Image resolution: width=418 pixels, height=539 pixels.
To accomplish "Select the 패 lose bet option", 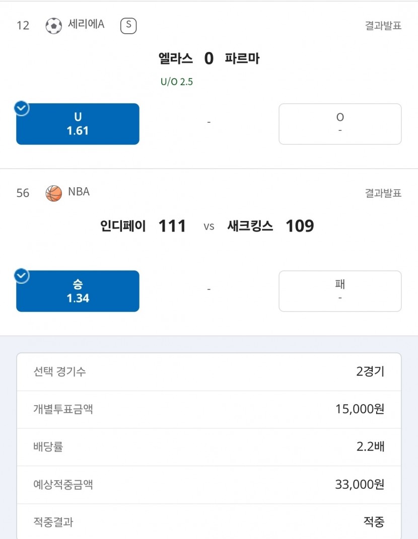I will (x=340, y=291).
